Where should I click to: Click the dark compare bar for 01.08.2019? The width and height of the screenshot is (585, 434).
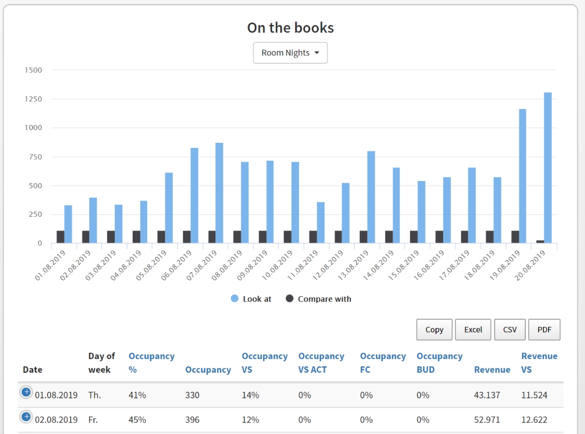coord(60,237)
